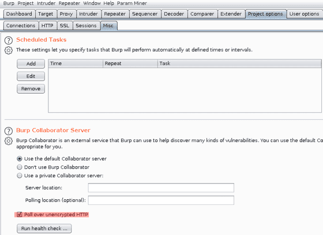Open the Window menu
The width and height of the screenshot is (323, 235).
[92, 3]
